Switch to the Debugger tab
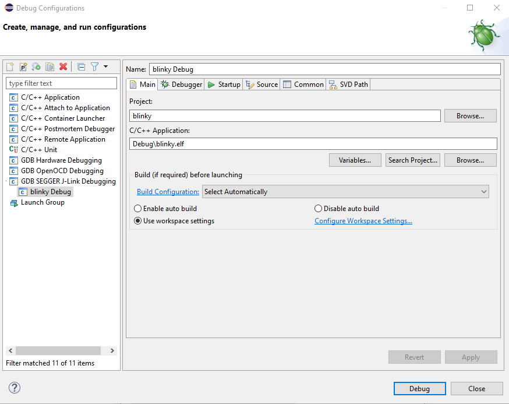The width and height of the screenshot is (509, 404). (x=181, y=85)
